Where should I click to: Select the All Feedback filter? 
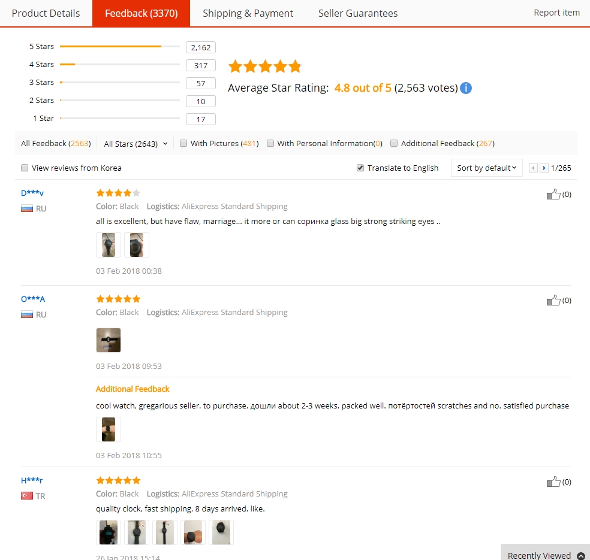point(55,143)
